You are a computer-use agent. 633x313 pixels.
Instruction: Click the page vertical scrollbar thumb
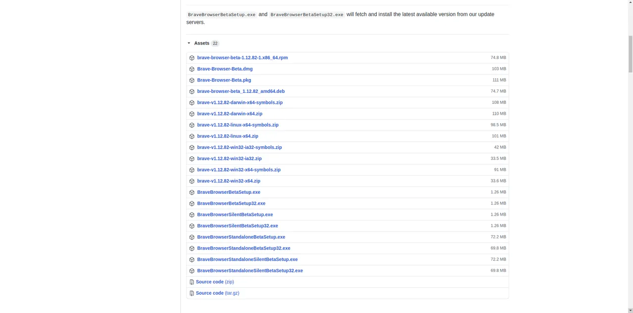point(630,54)
